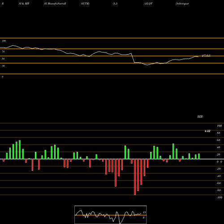This screenshot has width=224, height=224.
Task: Open the mini oscillator thumbnail chart
Action: pyautogui.click(x=111, y=215)
